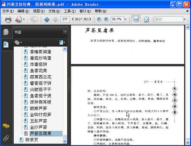The height and width of the screenshot is (146, 191).
Task: Click the Find search box
Action: coord(169,19)
